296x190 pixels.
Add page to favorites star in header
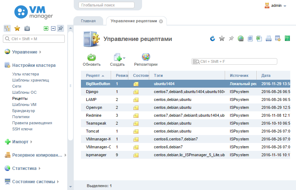(222, 39)
